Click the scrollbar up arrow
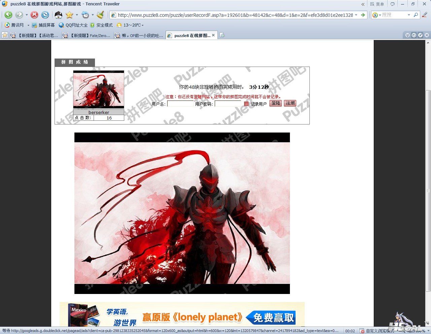The height and width of the screenshot is (334, 431). coord(428,43)
